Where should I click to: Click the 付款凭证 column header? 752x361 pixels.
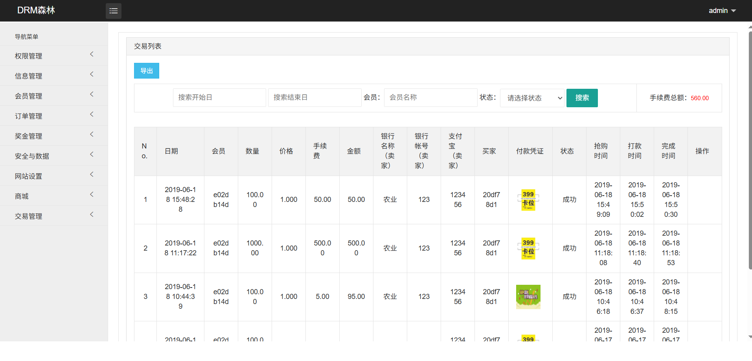pos(530,151)
